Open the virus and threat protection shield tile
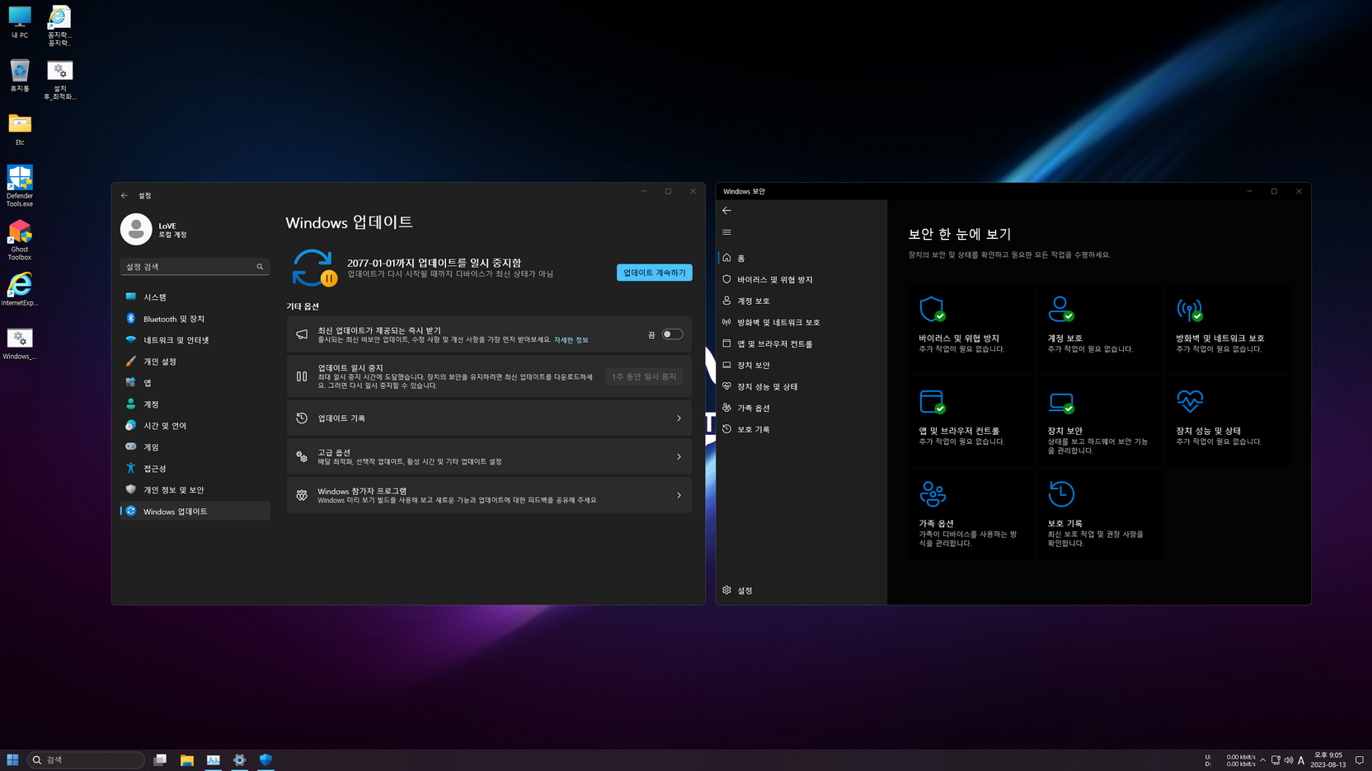1372x771 pixels. click(x=970, y=328)
